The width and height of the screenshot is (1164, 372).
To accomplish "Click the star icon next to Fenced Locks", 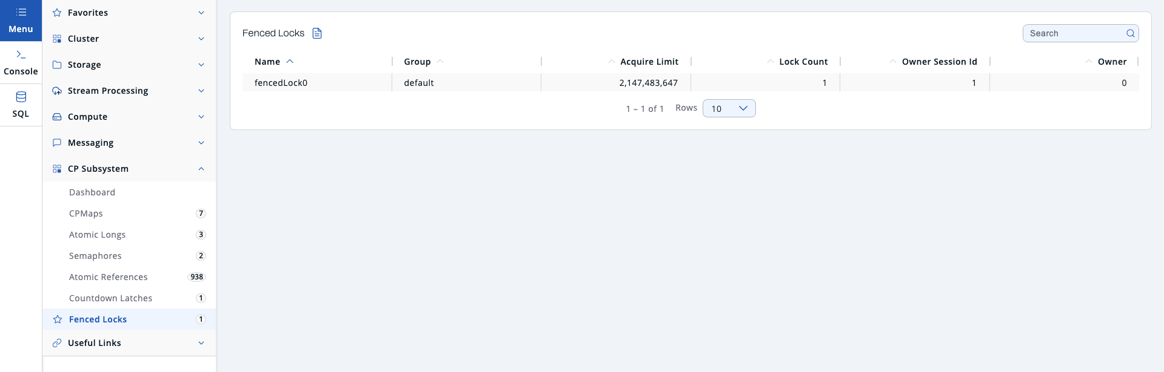I will tap(58, 319).
